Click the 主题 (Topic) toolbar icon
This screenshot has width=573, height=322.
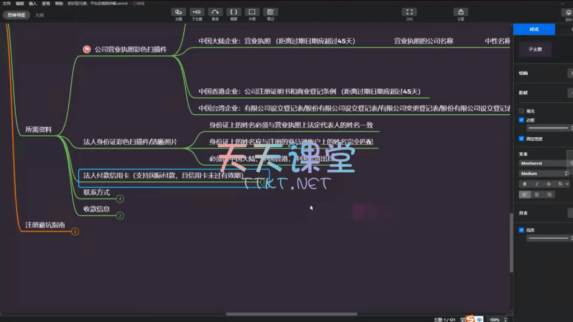[x=178, y=12]
